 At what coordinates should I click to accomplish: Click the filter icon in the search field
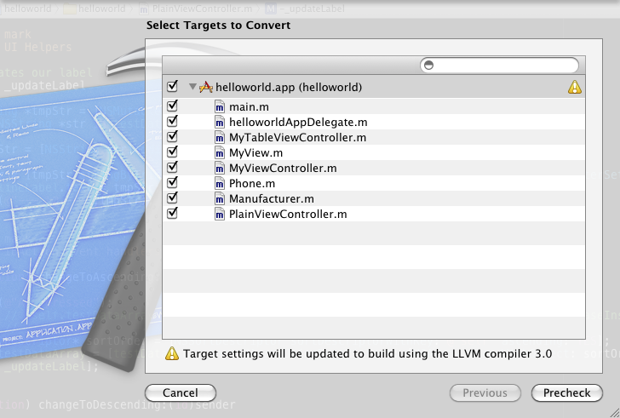click(429, 66)
